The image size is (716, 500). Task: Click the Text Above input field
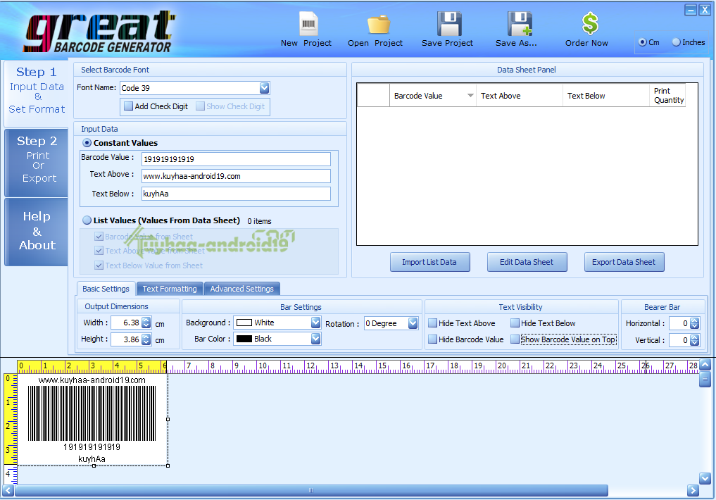click(236, 176)
